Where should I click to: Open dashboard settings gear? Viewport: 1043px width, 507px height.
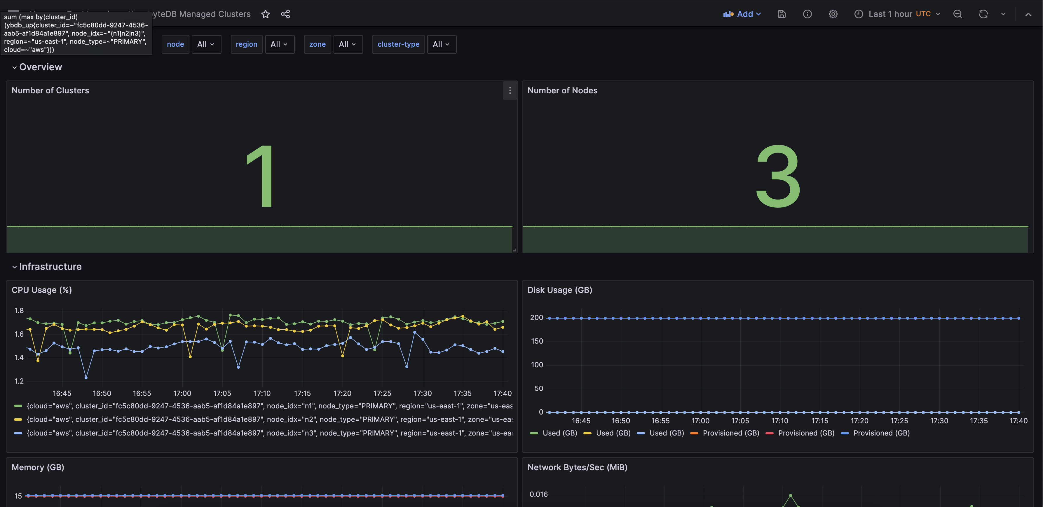point(833,14)
